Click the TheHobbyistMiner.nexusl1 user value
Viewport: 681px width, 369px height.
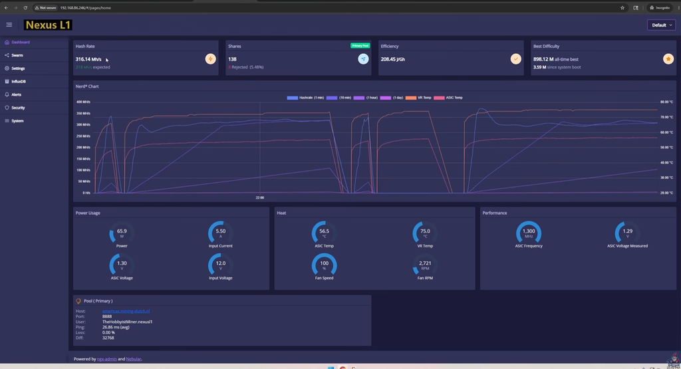click(127, 322)
